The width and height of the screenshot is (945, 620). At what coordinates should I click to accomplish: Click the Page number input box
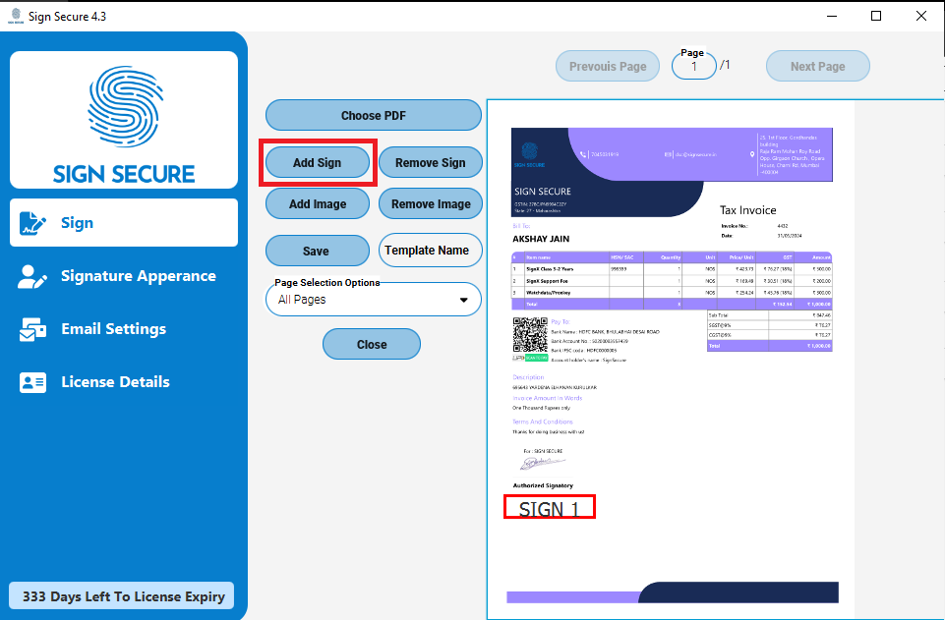(694, 66)
